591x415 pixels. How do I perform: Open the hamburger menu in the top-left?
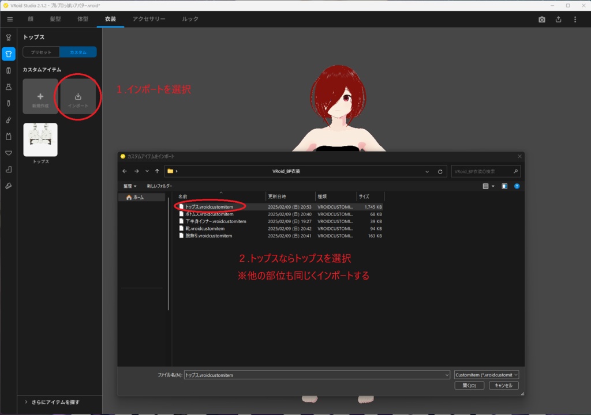[x=9, y=18]
